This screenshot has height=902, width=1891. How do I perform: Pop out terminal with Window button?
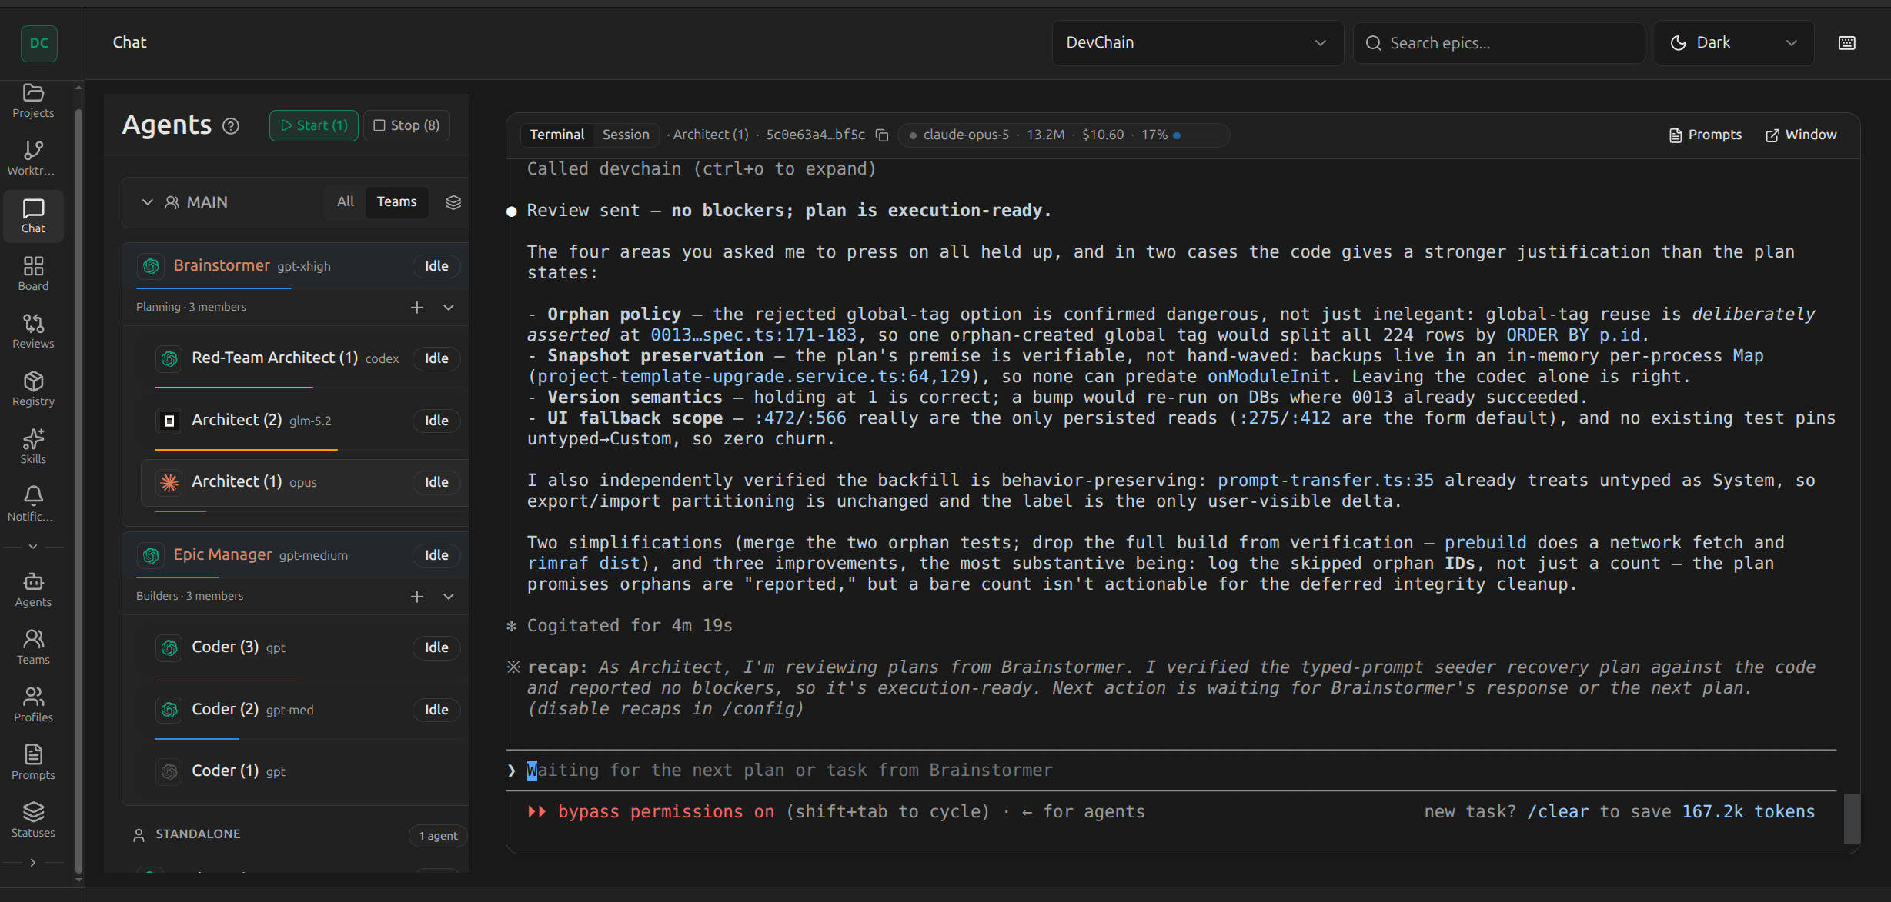[x=1800, y=135]
